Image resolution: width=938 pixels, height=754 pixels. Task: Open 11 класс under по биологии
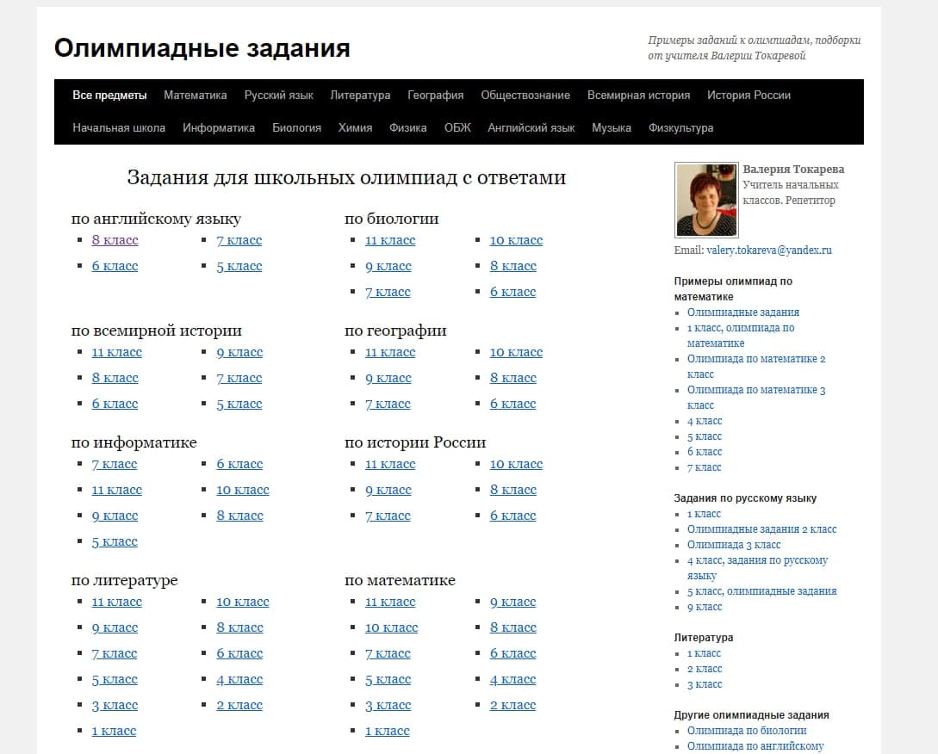point(390,240)
